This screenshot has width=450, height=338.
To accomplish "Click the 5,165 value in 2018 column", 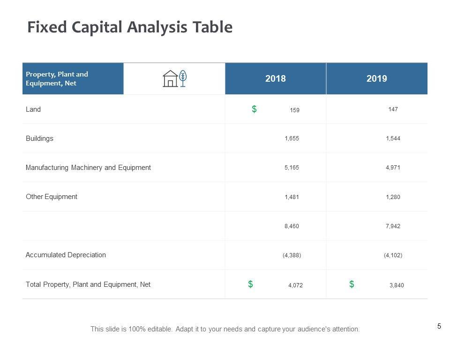I will pyautogui.click(x=292, y=168).
